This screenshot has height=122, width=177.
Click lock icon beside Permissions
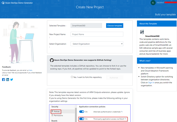click(52, 115)
